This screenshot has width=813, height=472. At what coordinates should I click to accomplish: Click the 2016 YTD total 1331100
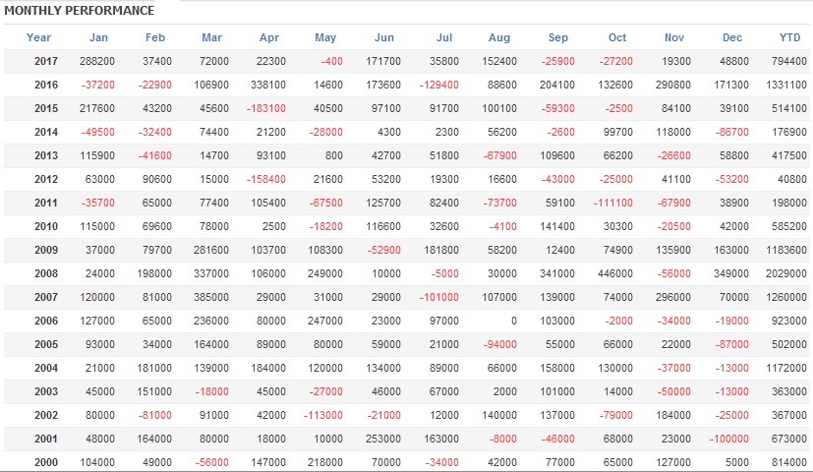point(786,85)
